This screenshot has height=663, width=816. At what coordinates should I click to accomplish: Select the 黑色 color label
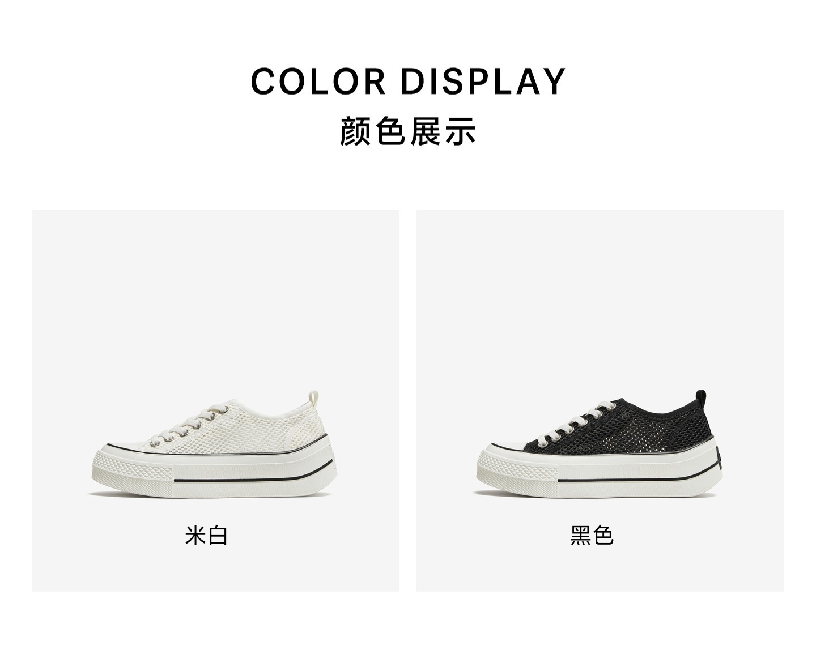click(592, 535)
